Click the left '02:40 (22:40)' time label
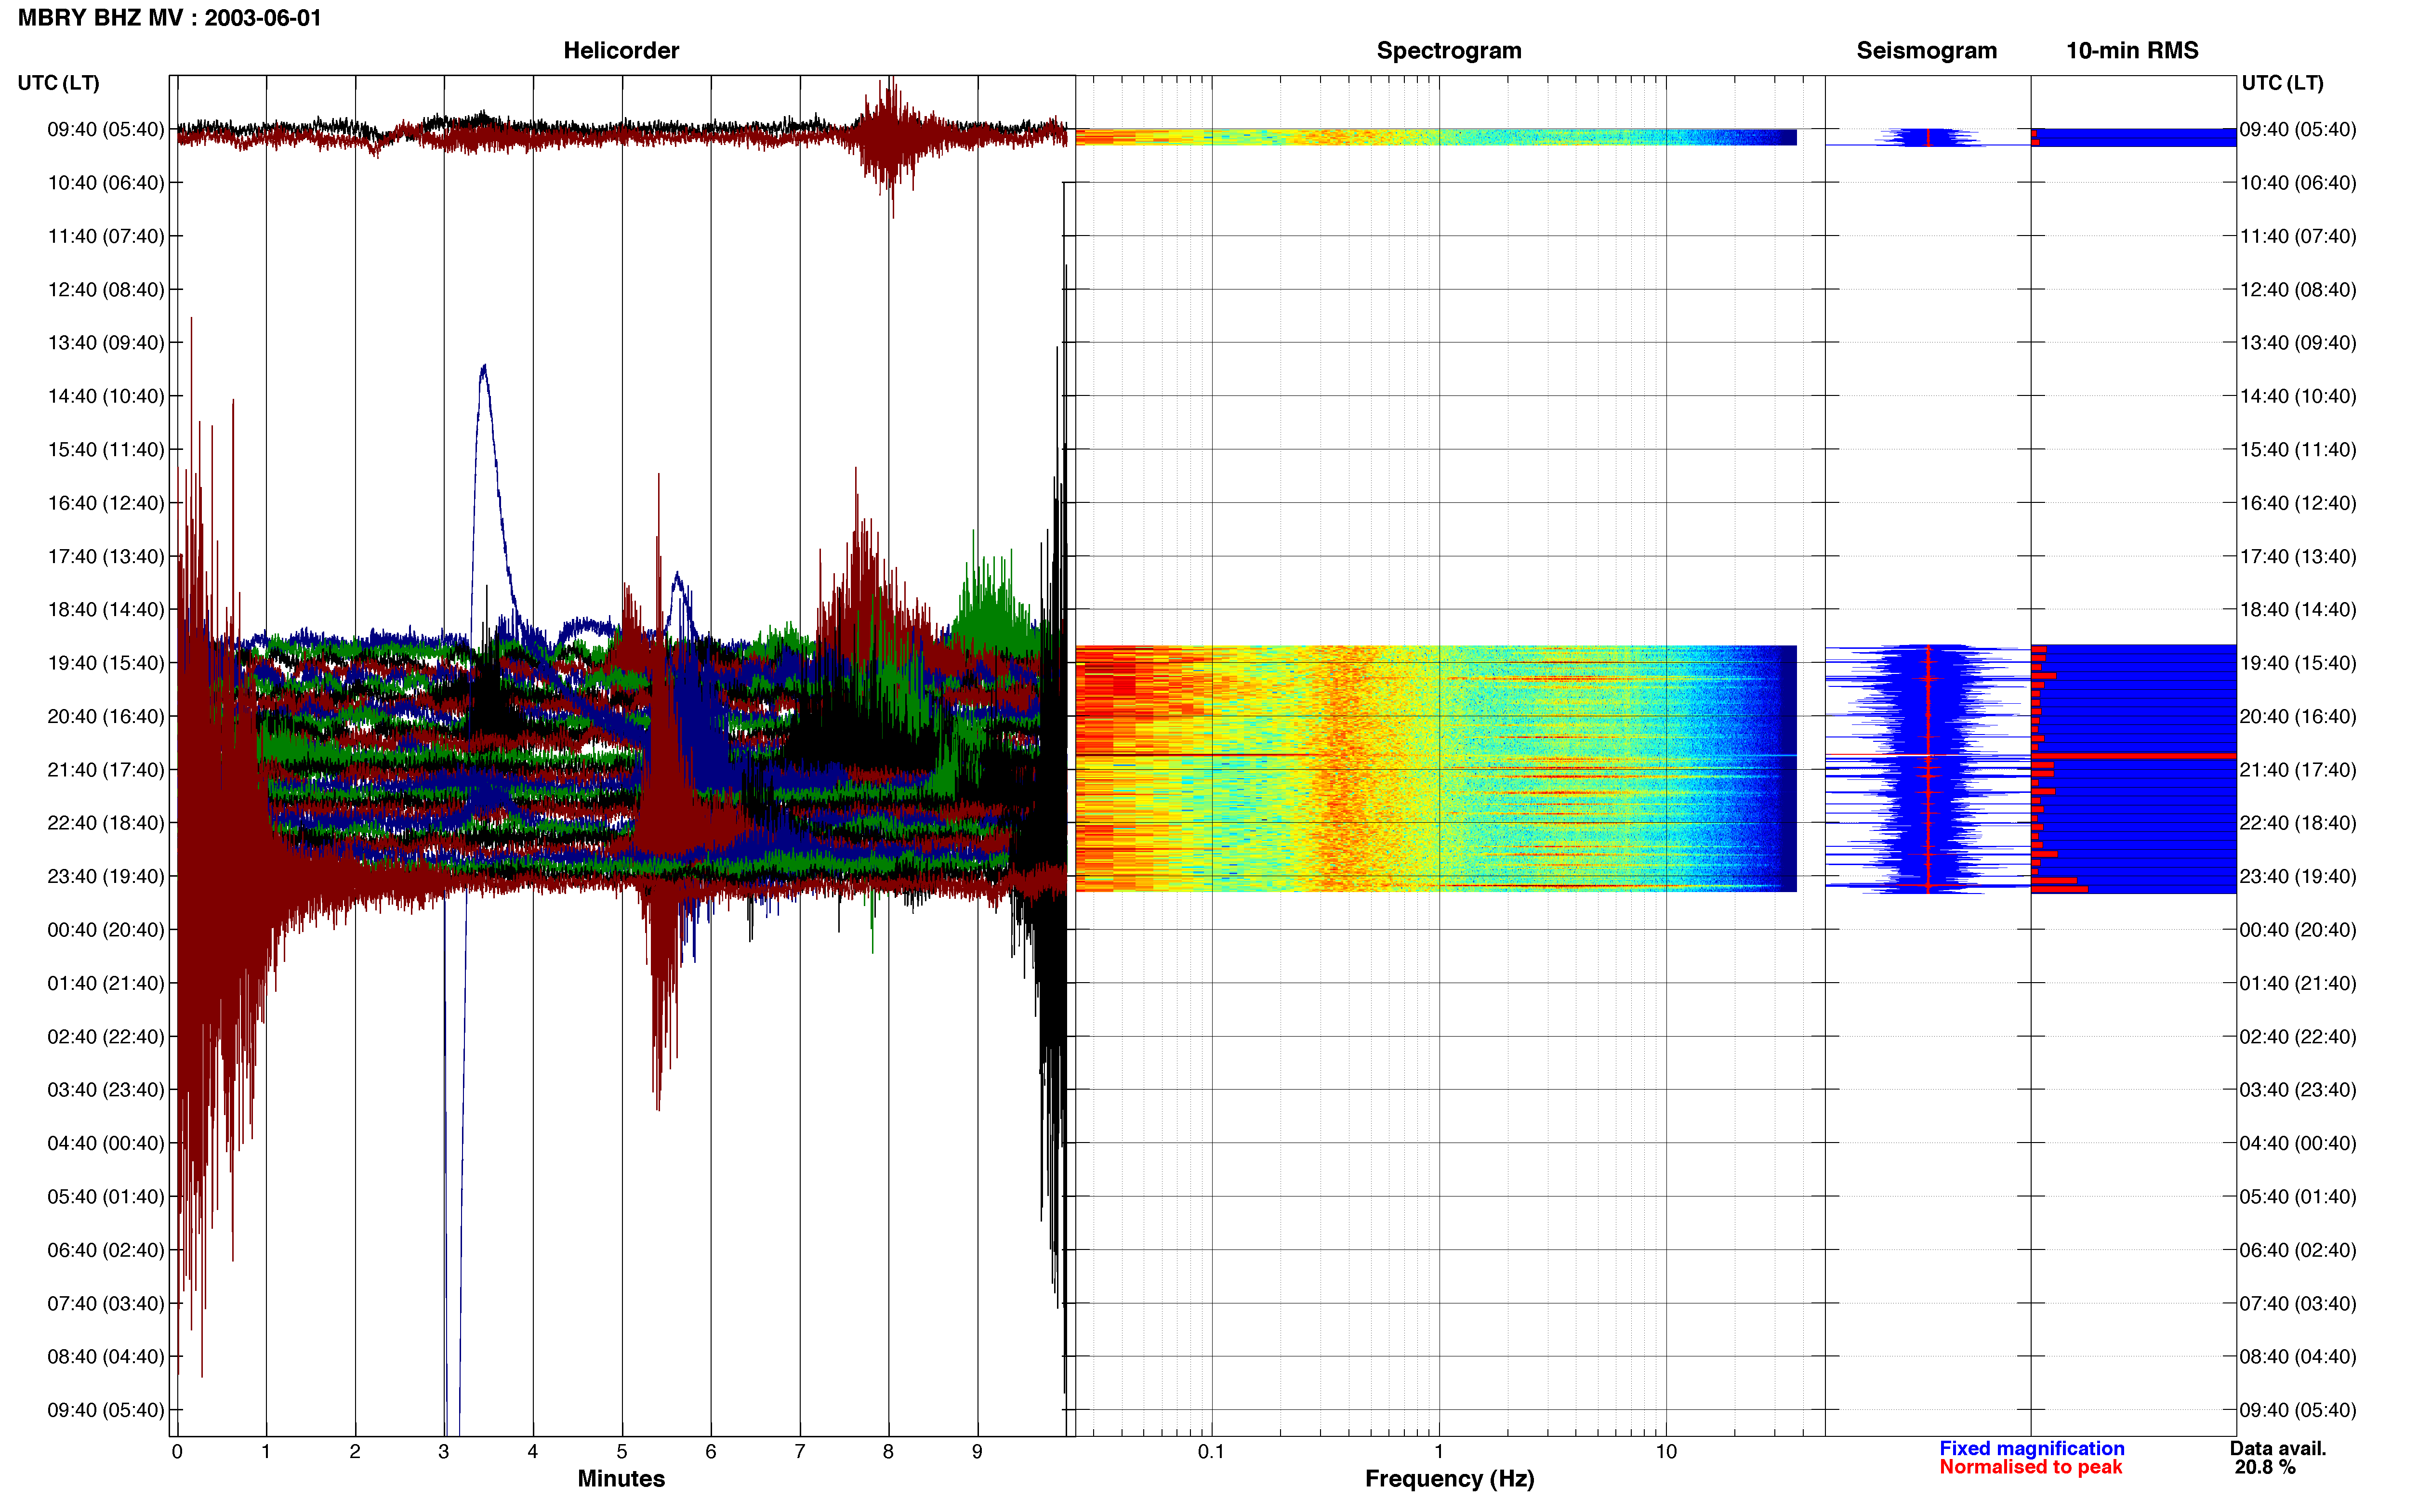This screenshot has height=1512, width=2418. 106,1037
